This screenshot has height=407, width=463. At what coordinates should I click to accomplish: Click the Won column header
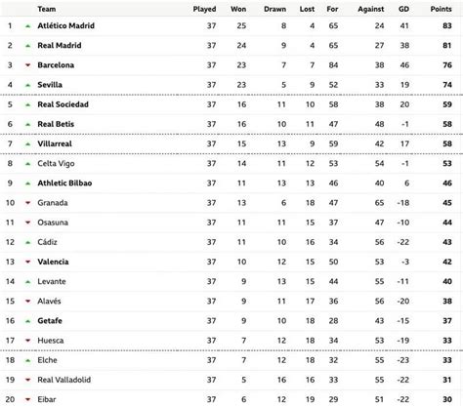[x=238, y=9]
